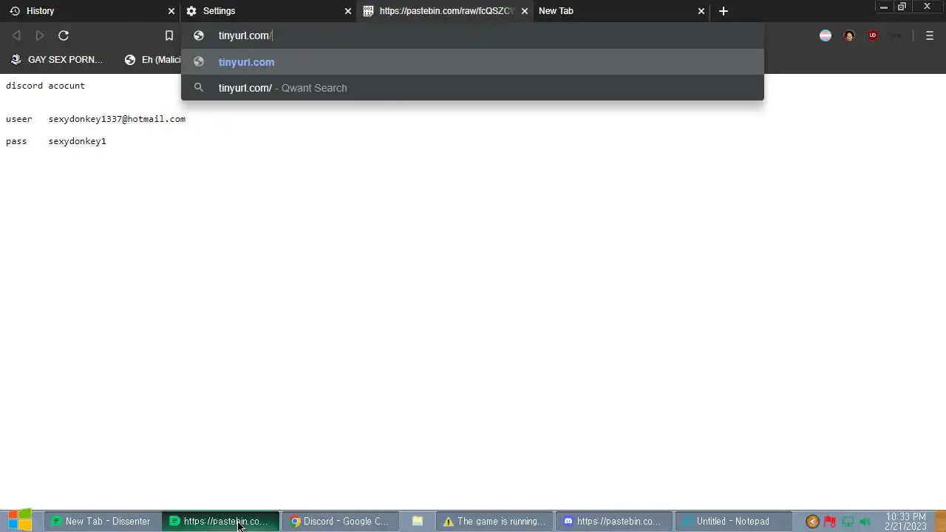Screen dimensions: 946x532
Task: Open the uBlock Origin extension
Action: [x=873, y=35]
